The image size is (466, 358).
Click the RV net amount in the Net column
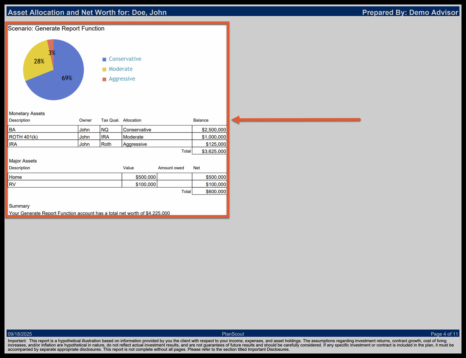(x=216, y=184)
